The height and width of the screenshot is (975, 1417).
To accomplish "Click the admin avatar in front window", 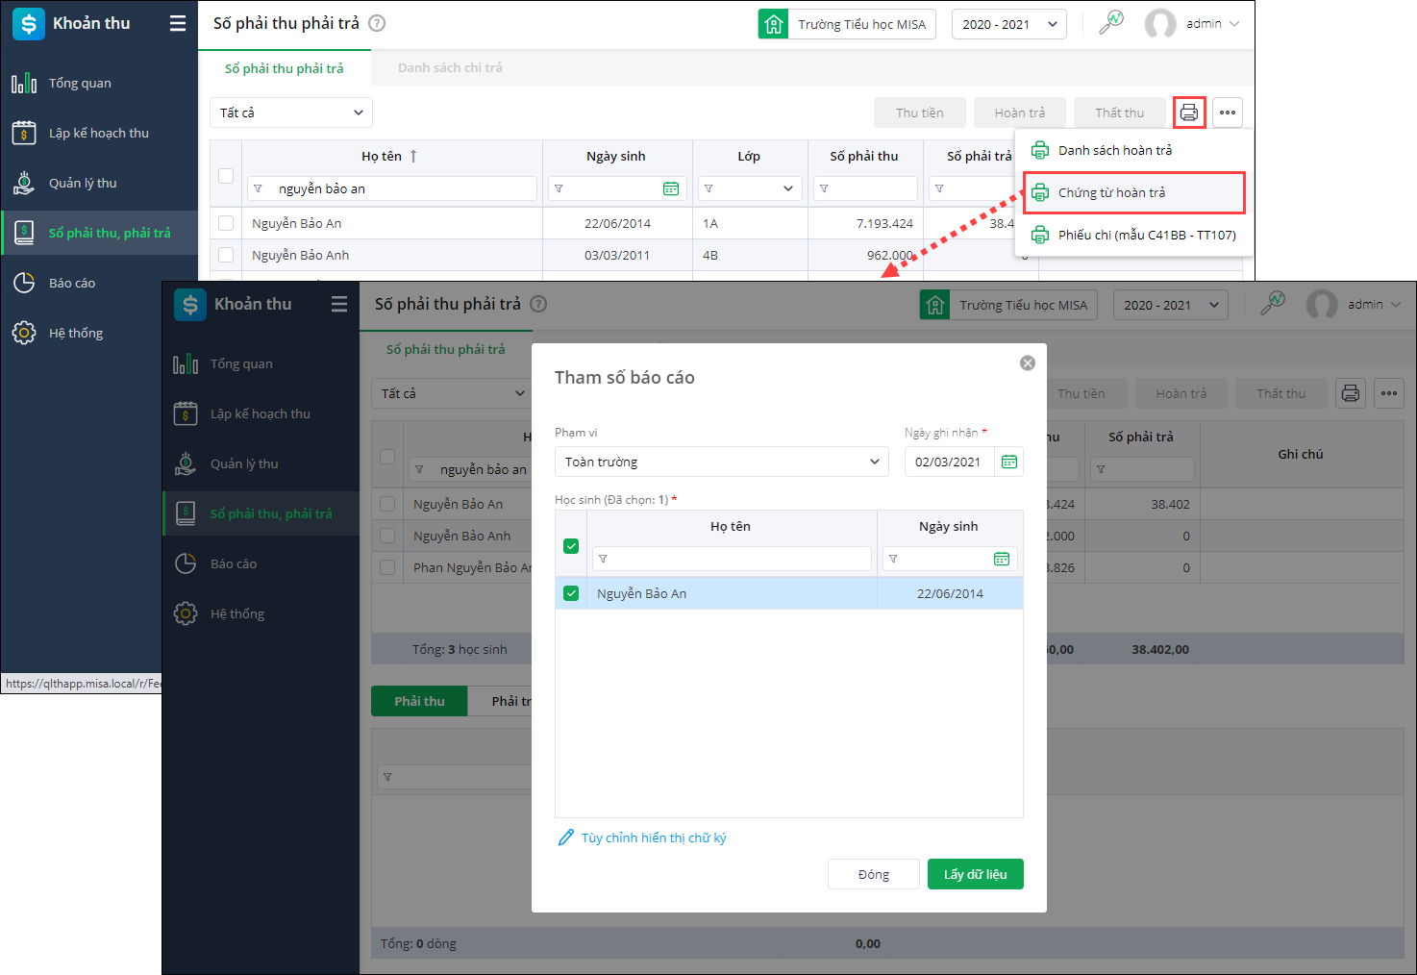I will [1322, 305].
